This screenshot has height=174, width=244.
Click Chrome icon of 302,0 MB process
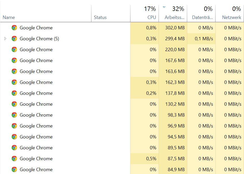14,28
